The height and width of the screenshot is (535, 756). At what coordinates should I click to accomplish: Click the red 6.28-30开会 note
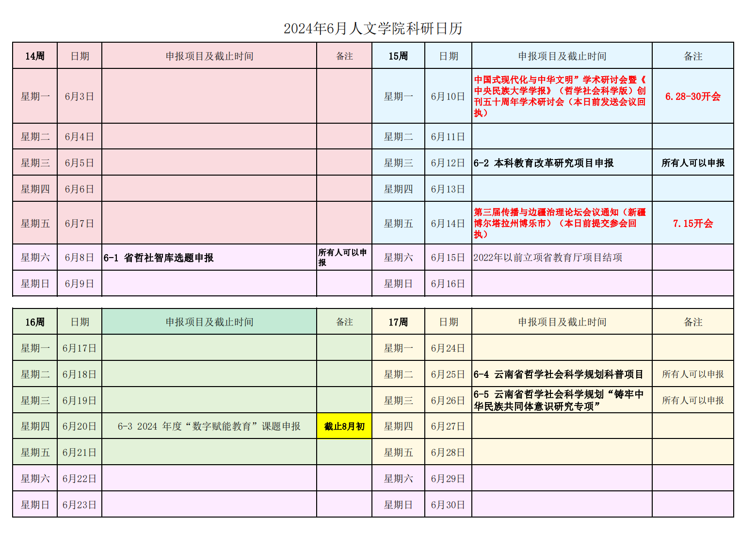(692, 97)
